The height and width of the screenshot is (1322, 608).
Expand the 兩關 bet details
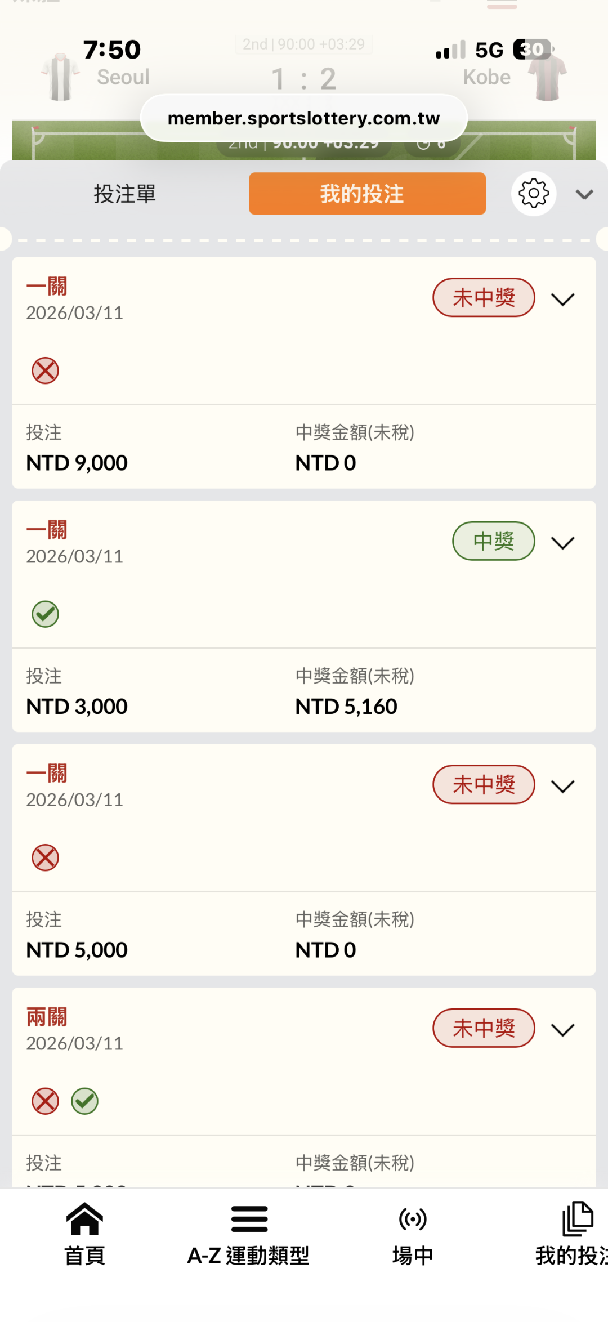[x=562, y=1029]
